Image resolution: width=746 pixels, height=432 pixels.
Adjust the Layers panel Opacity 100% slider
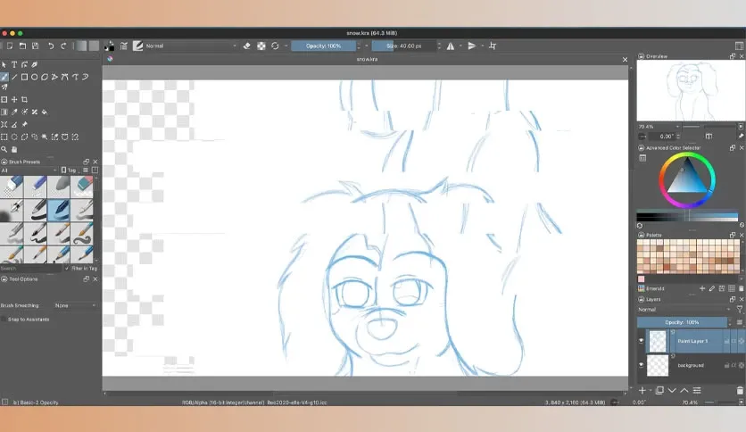pos(682,322)
